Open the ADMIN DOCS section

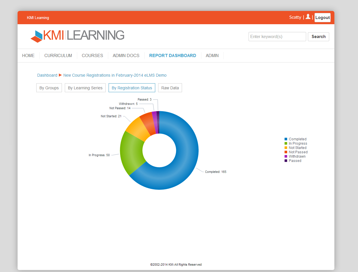[126, 55]
